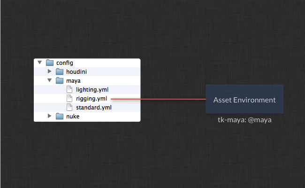Select the maya folder label

point(73,81)
